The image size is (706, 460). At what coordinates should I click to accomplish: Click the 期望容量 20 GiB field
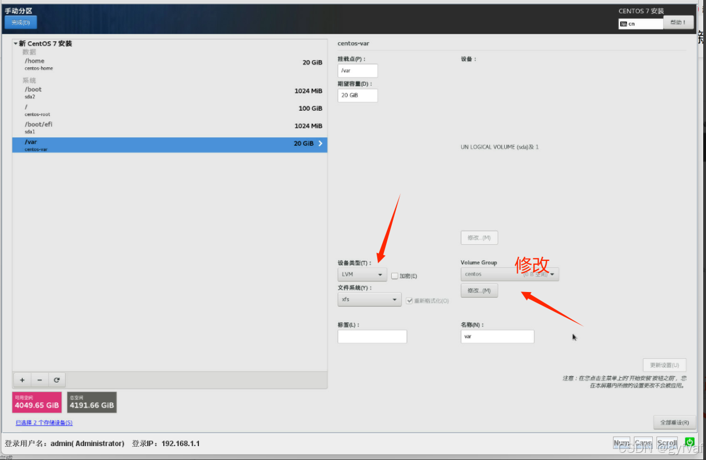(x=358, y=95)
